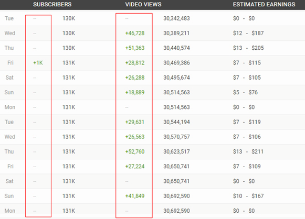This screenshot has width=305, height=219.
Task: Select the $5 - $76 earnings estimate
Action: (245, 92)
